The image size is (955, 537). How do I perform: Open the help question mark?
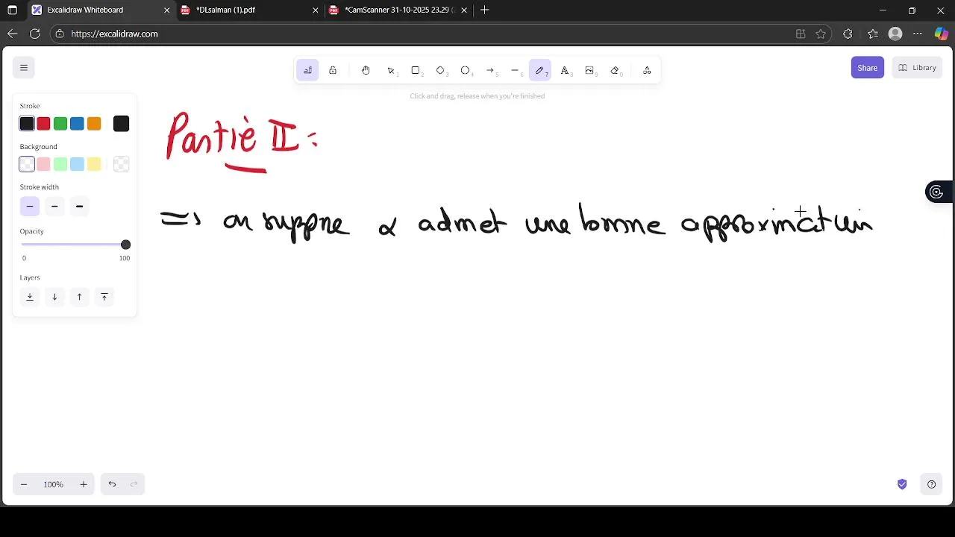[x=931, y=484]
